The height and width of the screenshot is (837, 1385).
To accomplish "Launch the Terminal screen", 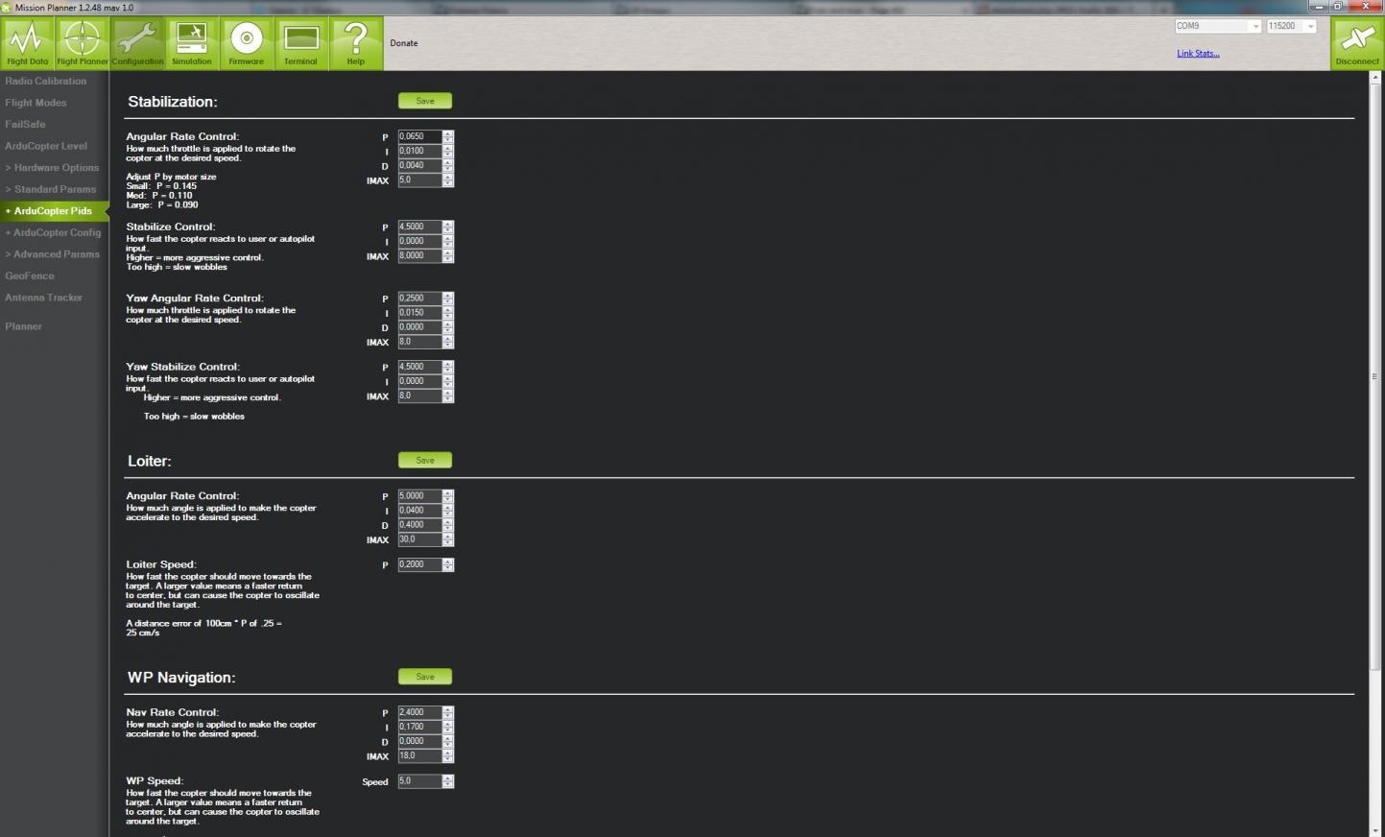I will click(301, 43).
